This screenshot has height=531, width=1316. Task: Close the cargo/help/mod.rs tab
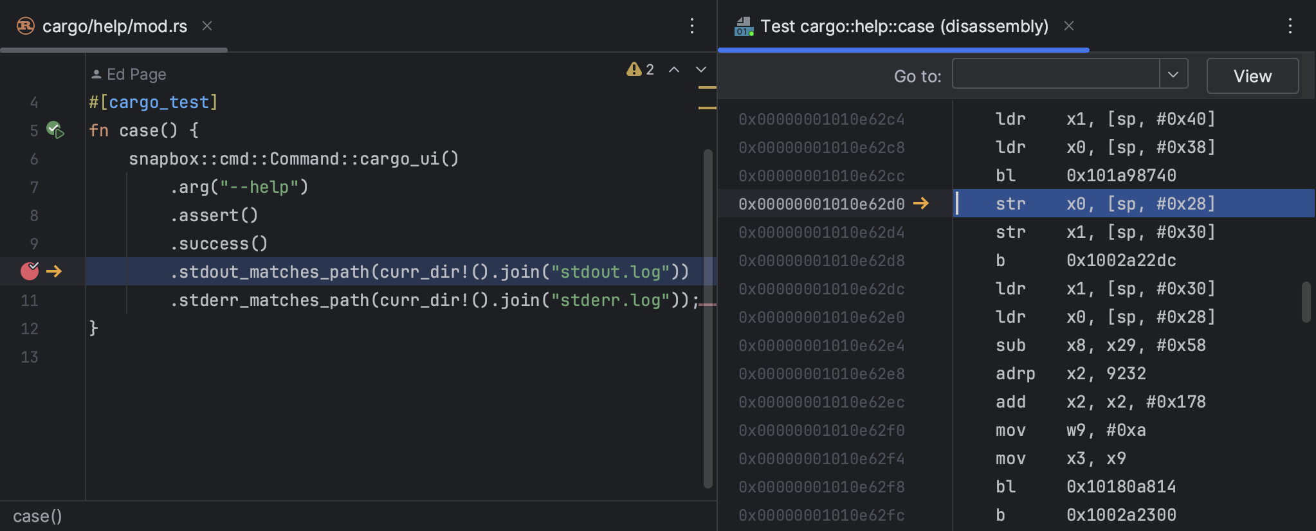[207, 26]
